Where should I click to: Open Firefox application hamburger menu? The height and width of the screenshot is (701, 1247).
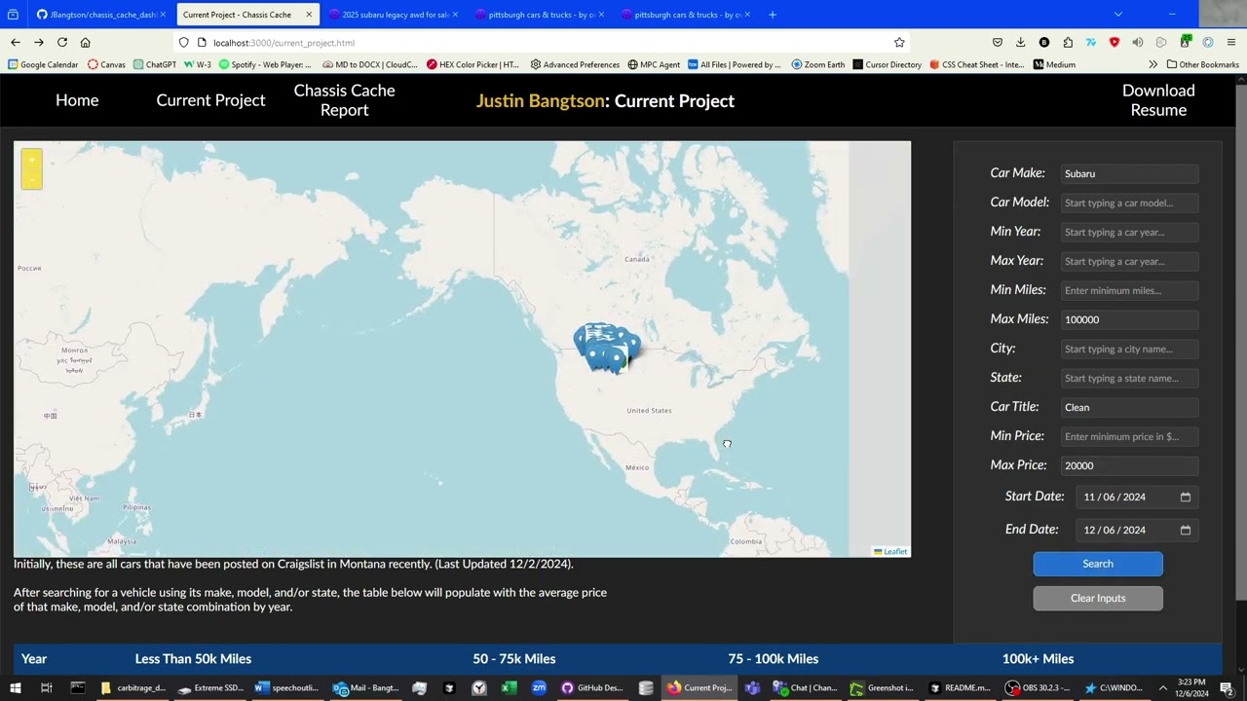1231,42
